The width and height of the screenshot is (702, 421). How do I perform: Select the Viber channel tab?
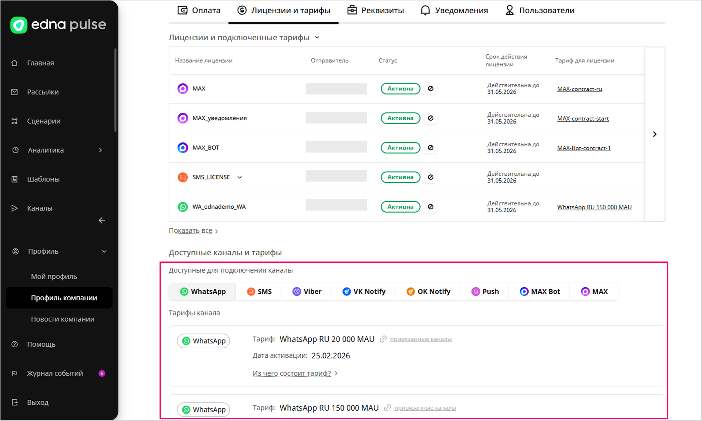307,292
